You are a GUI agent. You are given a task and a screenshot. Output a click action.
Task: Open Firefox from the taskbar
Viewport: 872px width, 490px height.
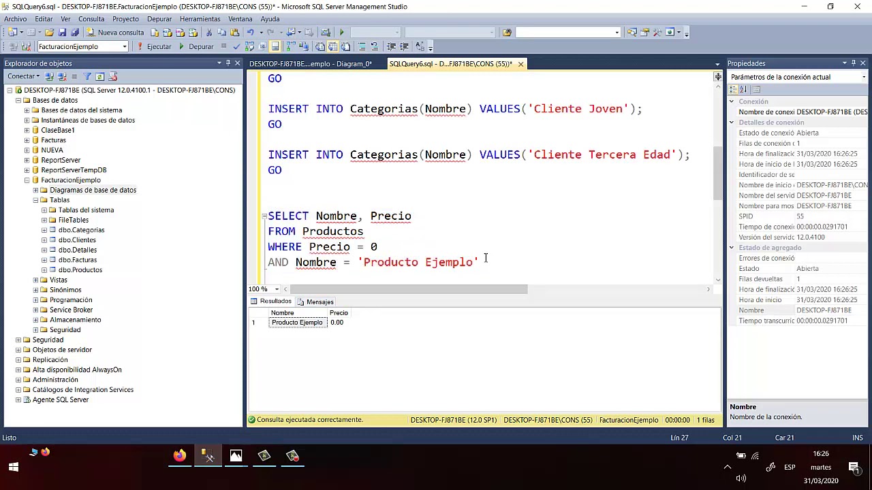click(179, 456)
